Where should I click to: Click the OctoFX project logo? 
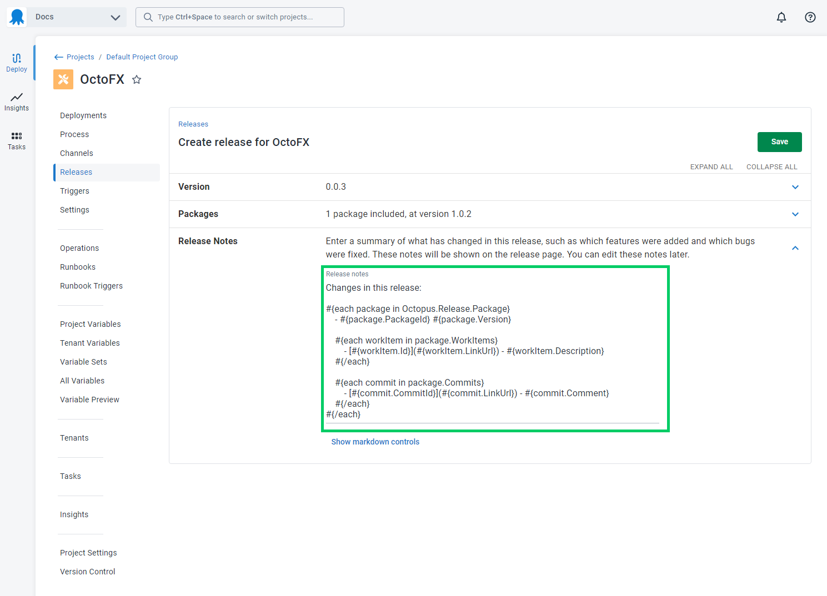coord(63,79)
